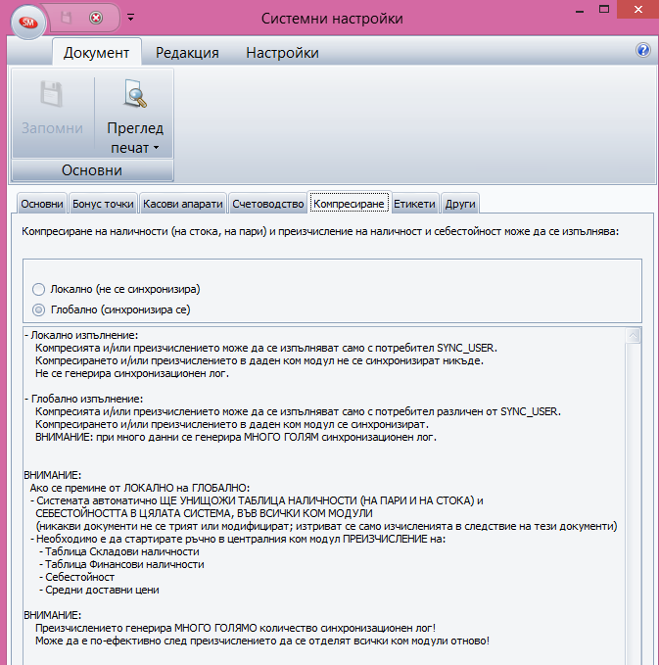Switch to the Настройки ribbon tab
The image size is (659, 665).
coord(282,53)
